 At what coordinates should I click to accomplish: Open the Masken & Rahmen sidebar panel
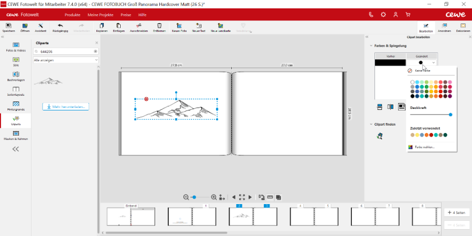pyautogui.click(x=16, y=136)
